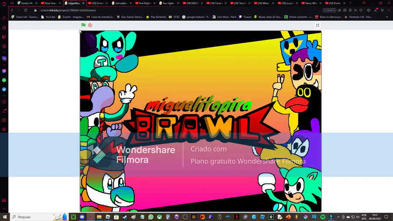Open History clock icon in sidebar
This screenshot has height=221, width=393.
click(4, 102)
